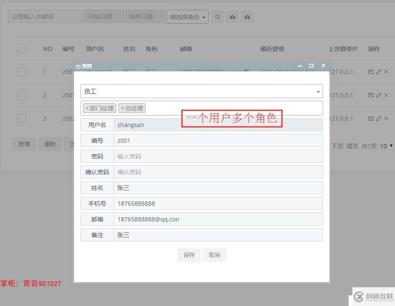Click the cloud upload icon
Screen dimensions: 395x306
(232, 17)
